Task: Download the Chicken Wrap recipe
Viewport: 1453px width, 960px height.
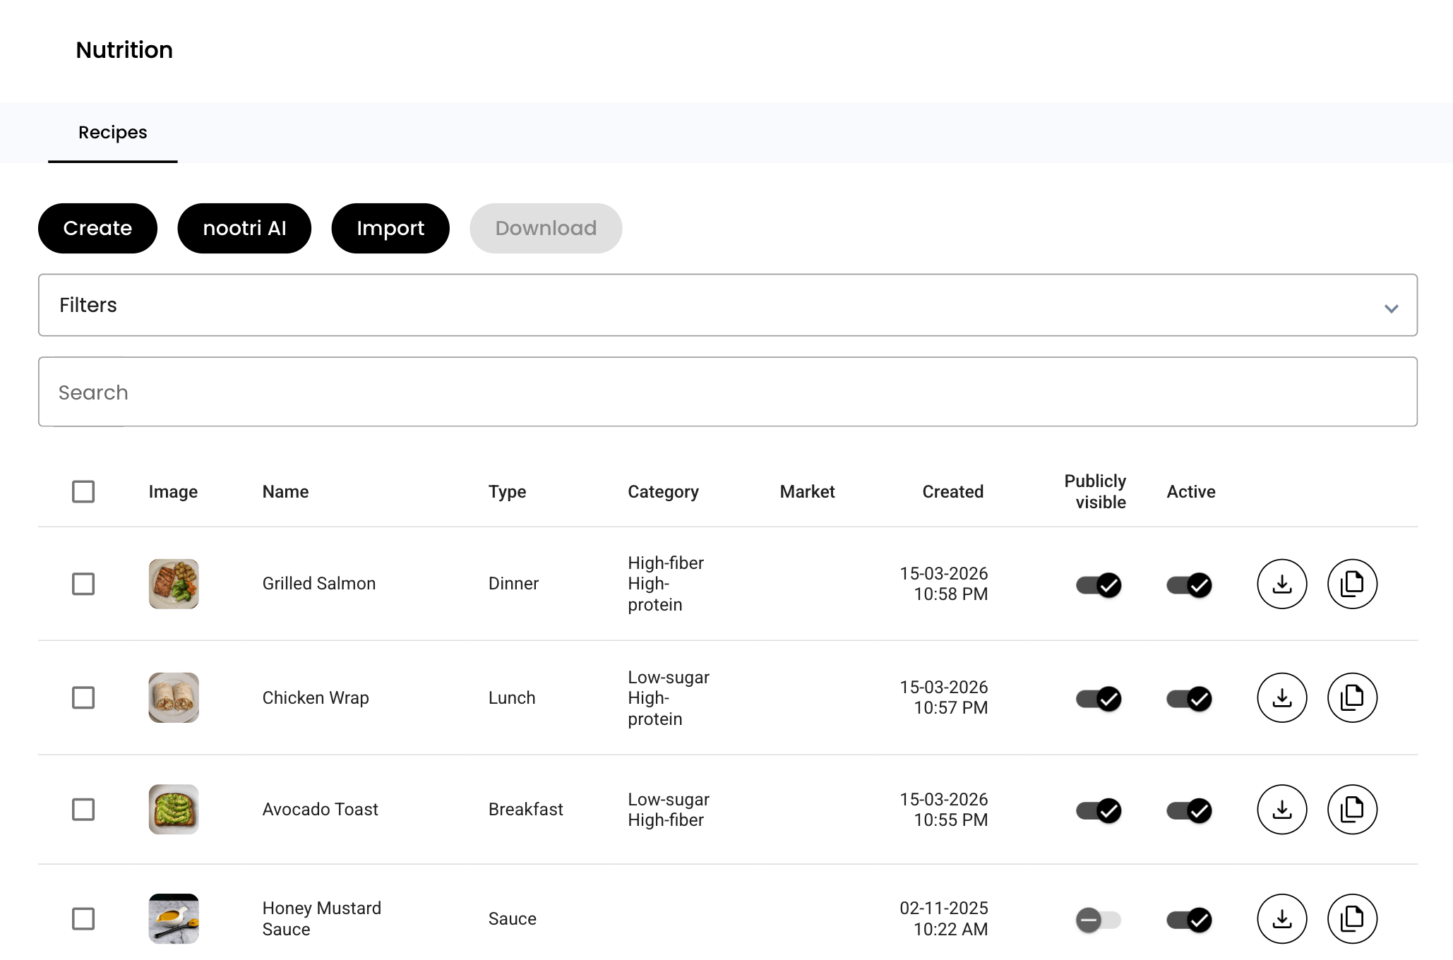Action: [1281, 697]
